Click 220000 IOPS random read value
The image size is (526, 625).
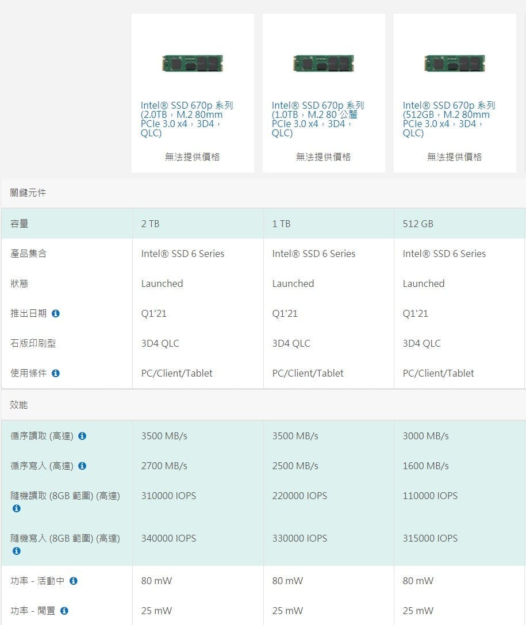click(300, 496)
